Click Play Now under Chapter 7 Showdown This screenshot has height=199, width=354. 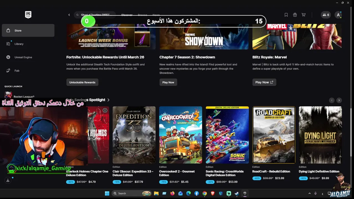[168, 82]
